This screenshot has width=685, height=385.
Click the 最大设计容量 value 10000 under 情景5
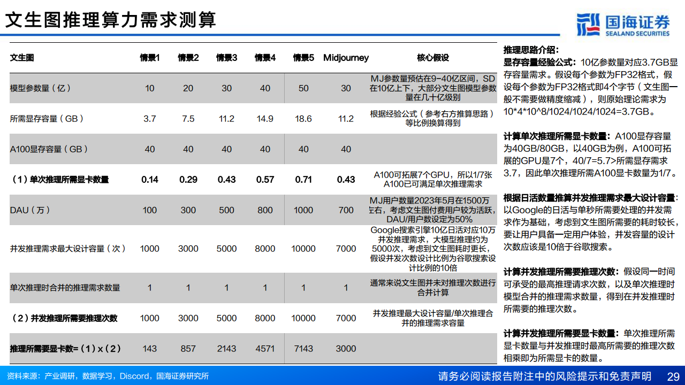click(303, 249)
